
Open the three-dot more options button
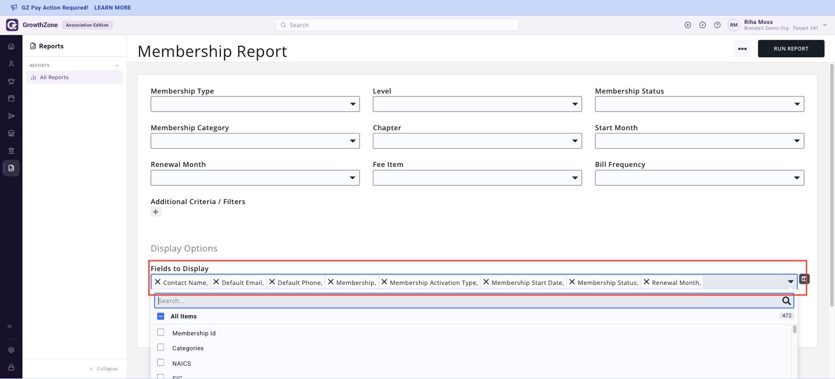[742, 48]
